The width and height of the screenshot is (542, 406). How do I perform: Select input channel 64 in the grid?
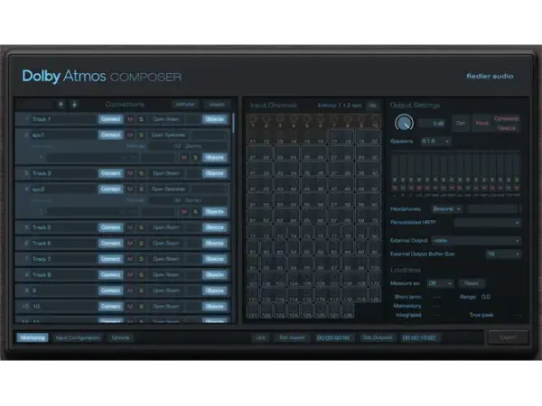pos(294,217)
